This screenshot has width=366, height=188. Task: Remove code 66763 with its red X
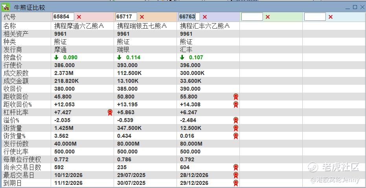pos(205,17)
